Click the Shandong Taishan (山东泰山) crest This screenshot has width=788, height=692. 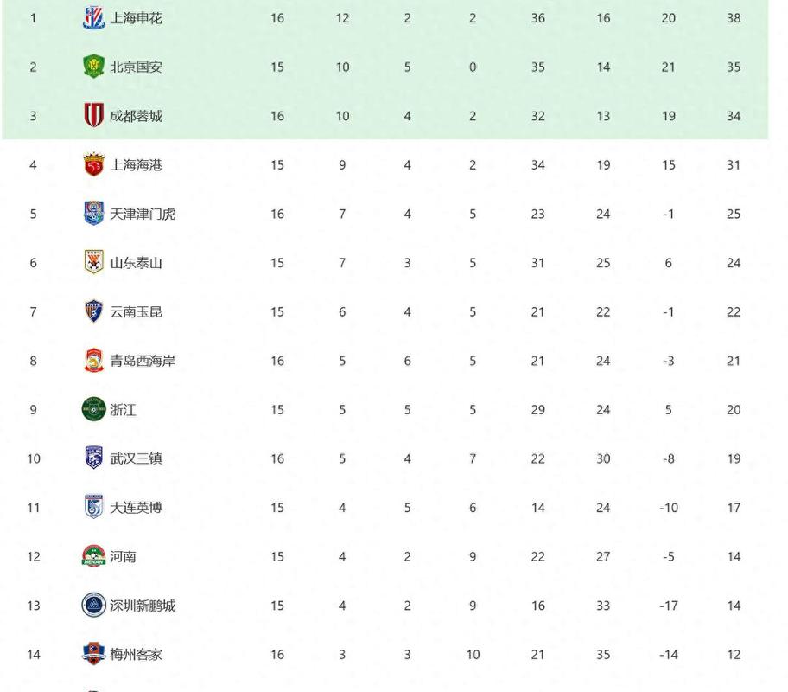click(x=93, y=262)
